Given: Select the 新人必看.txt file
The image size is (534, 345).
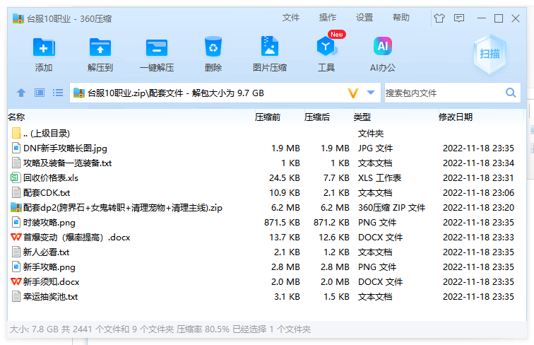Looking at the screenshot, I should pyautogui.click(x=47, y=252).
